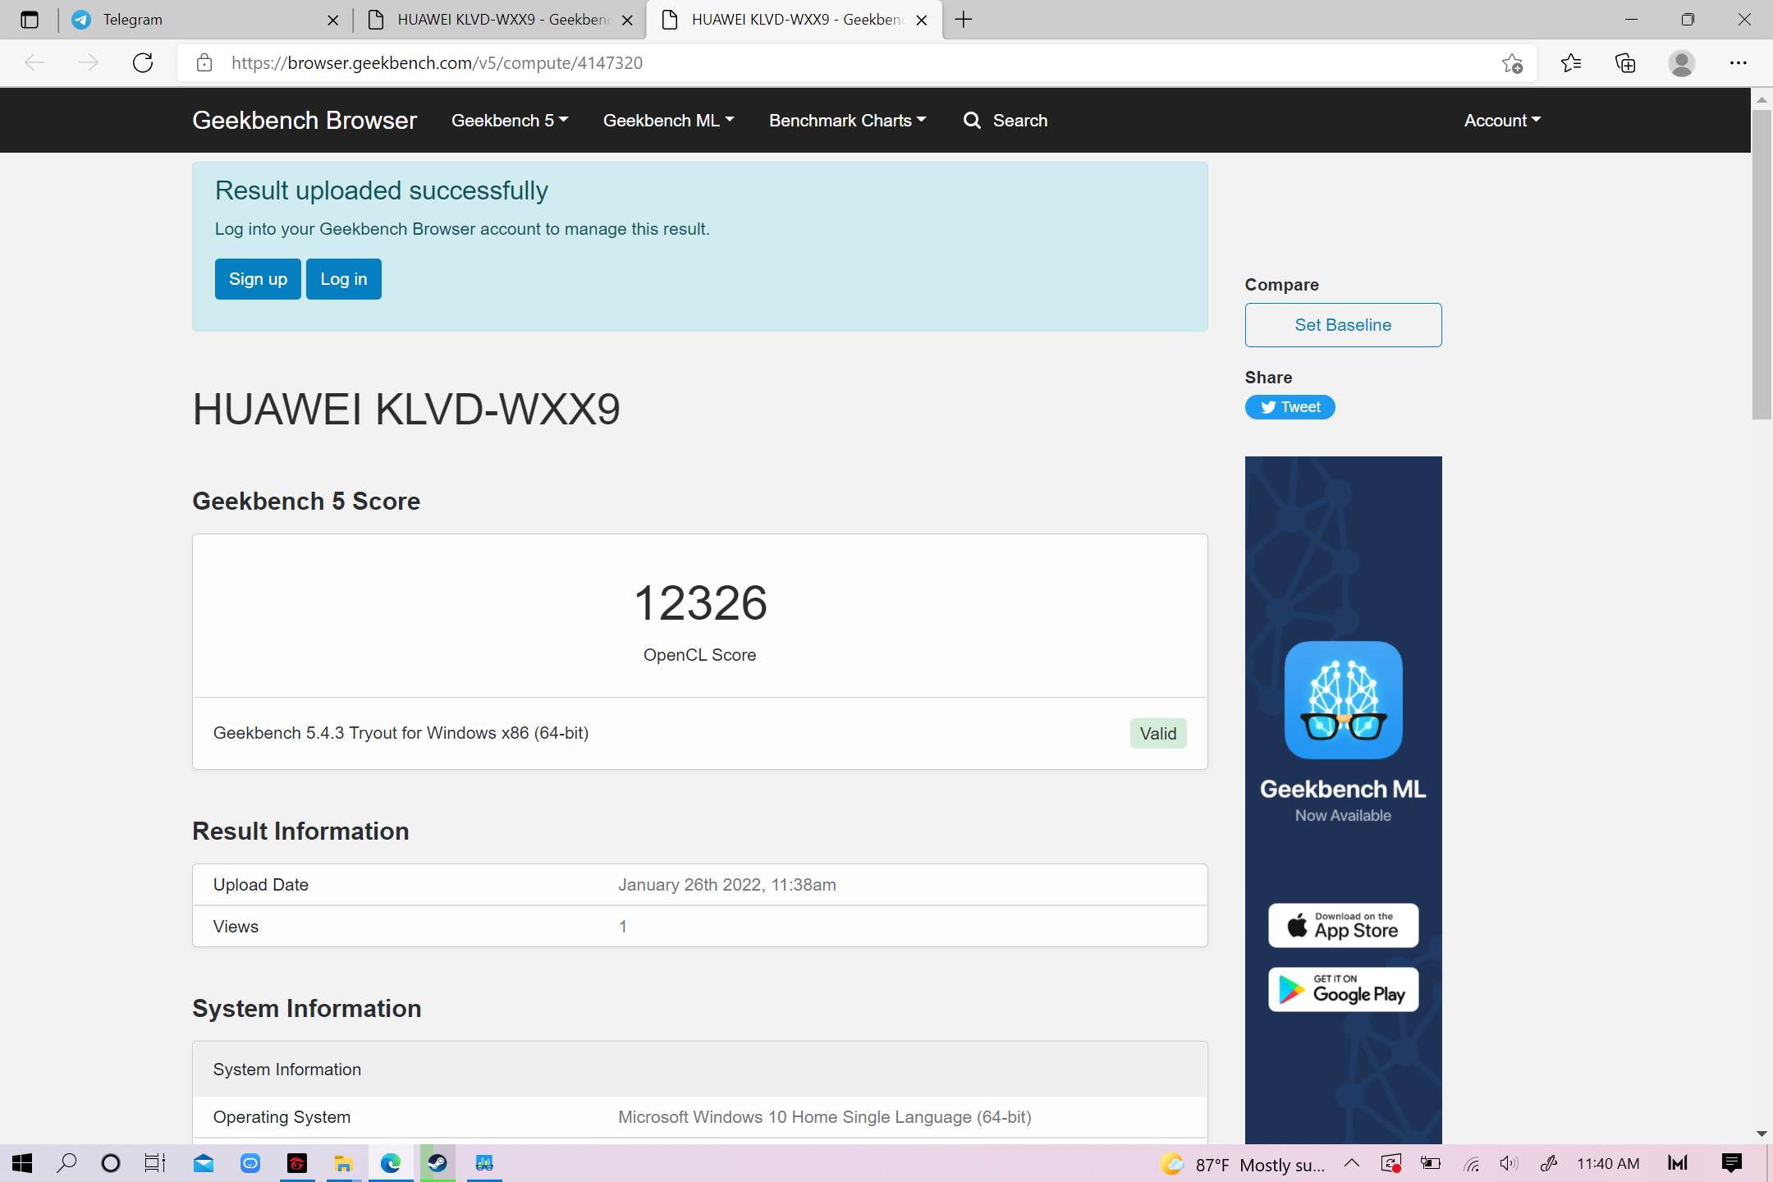Click the upload date January 26th 2022
This screenshot has width=1773, height=1182.
726,885
